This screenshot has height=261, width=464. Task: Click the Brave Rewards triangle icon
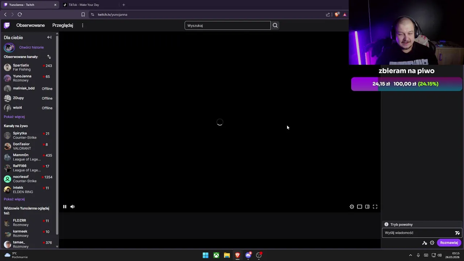[345, 14]
